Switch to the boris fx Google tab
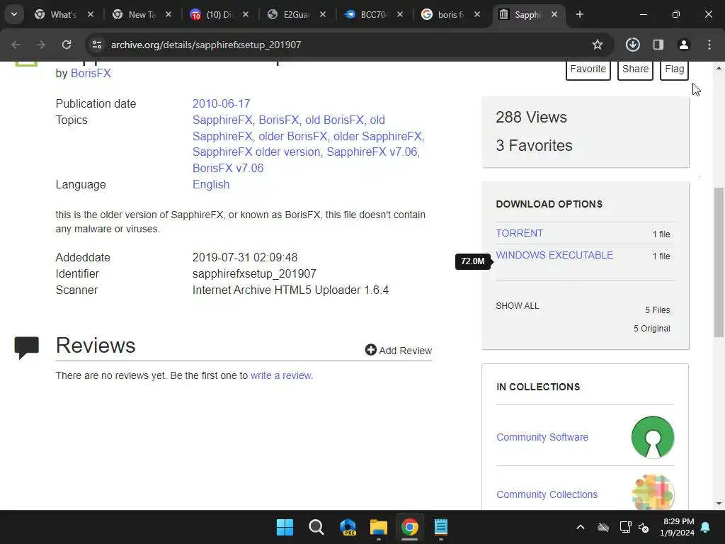 point(451,14)
